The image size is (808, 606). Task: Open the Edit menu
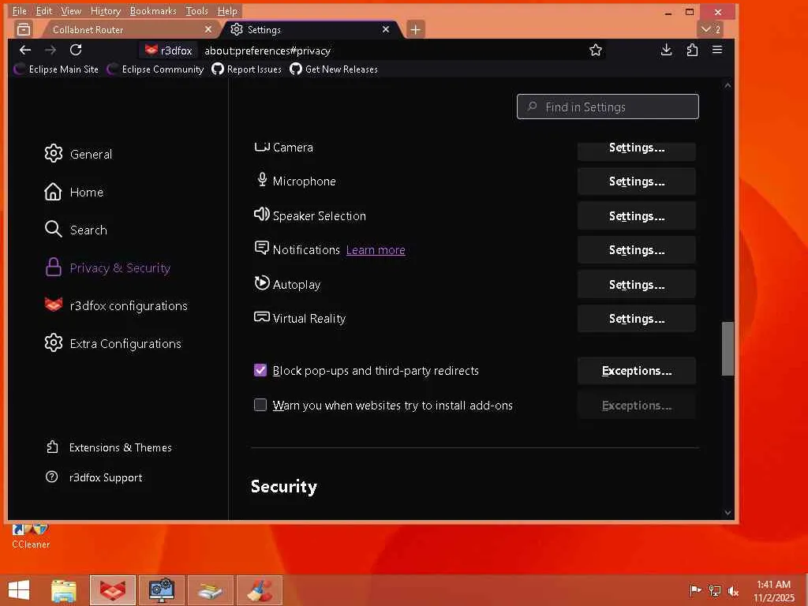tap(44, 11)
